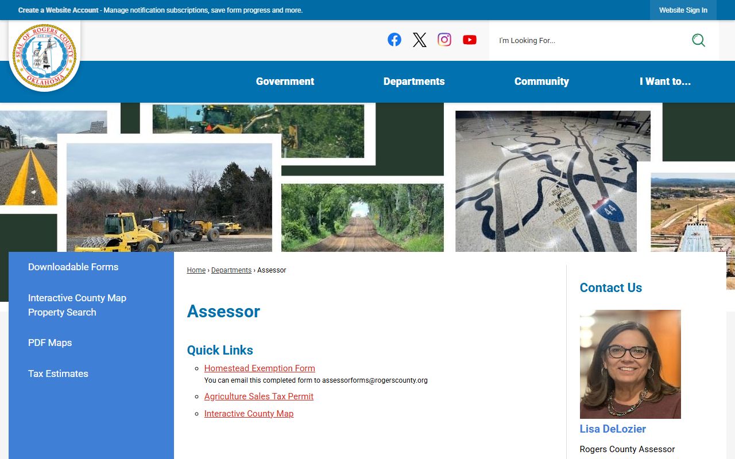Click the Lisa DeLozier name link
735x459 pixels.
(x=613, y=429)
